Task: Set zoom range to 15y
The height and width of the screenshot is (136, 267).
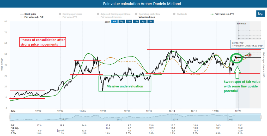Action: tap(129, 22)
